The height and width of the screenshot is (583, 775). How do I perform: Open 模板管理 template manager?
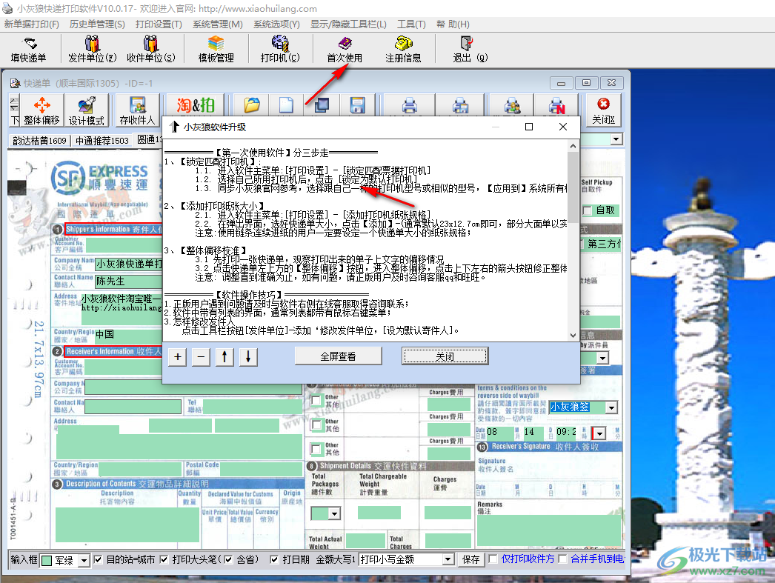(216, 49)
